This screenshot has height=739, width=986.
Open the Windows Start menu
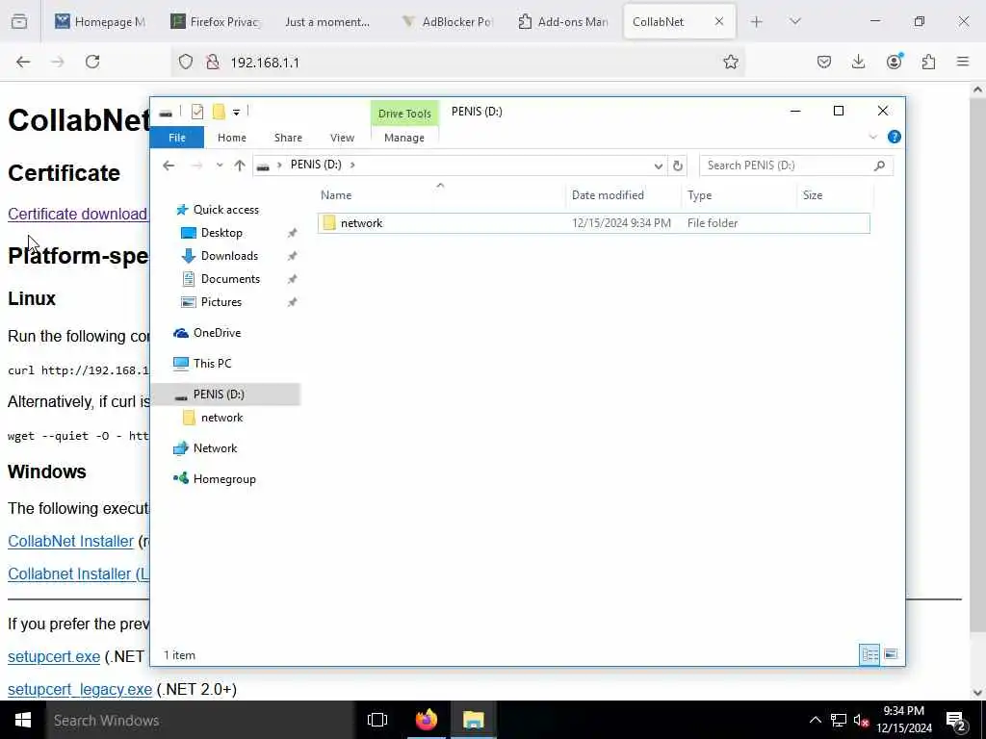[x=23, y=720]
